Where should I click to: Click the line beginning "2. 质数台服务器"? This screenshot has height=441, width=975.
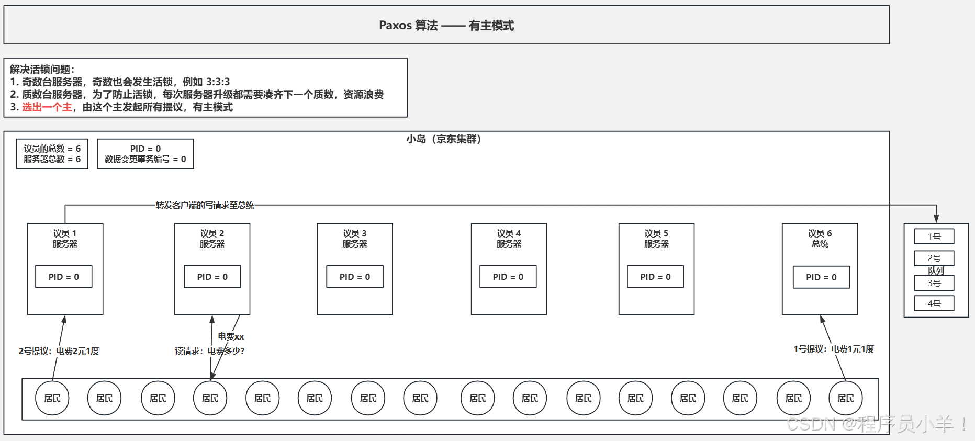click(197, 94)
